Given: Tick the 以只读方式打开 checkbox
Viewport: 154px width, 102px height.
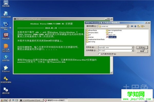Looking at the screenshot, I should pos(99,54).
